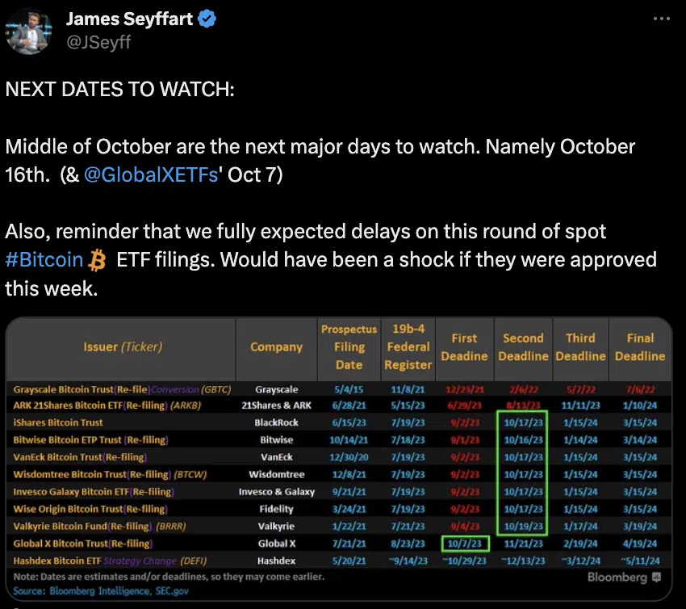Click the Bitwise 10/16/23 second deadline cell

pyautogui.click(x=523, y=440)
